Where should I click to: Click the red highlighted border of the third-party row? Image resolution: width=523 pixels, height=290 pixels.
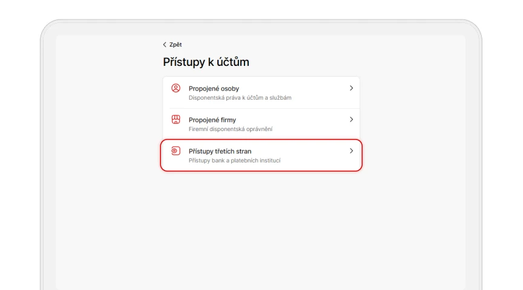pos(261,140)
